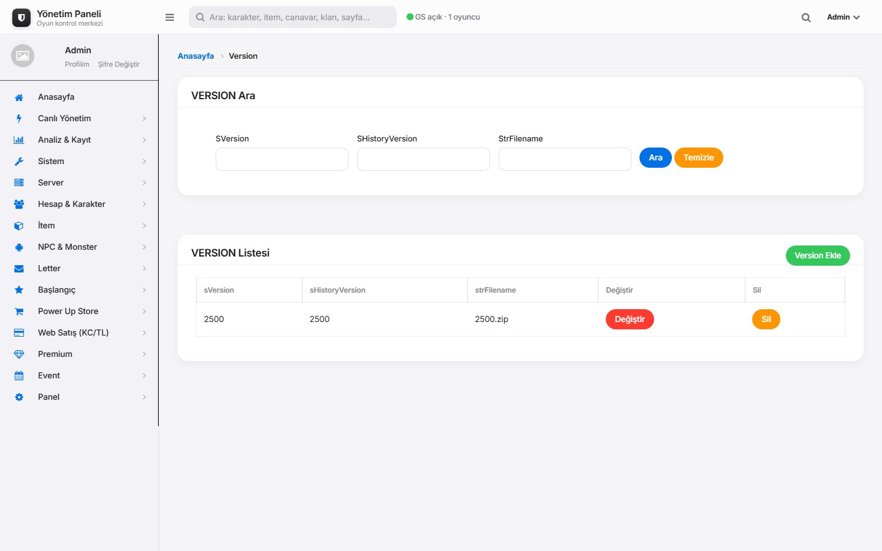Click the Premium diamond icon
Screen dimensions: 882x551
[19, 354]
